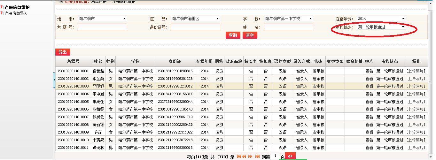Select 注册信息维护 in the sidebar
The width and height of the screenshot is (436, 160).
[17, 7]
